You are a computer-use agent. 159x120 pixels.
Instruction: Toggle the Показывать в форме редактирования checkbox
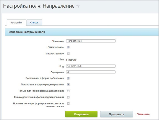[68, 85]
